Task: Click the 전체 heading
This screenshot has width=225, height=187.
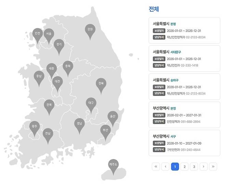Action: (x=154, y=9)
